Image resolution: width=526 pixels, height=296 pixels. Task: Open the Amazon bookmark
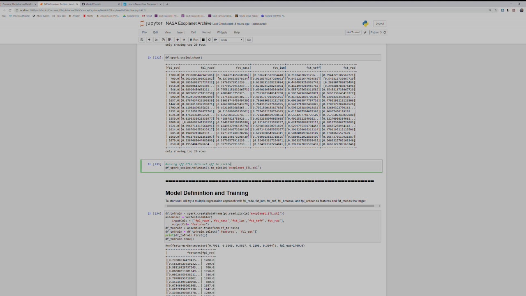(74, 16)
